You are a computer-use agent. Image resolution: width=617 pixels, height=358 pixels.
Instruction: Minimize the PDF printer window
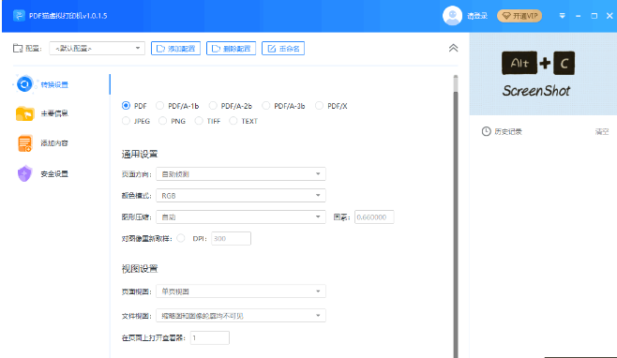(578, 16)
